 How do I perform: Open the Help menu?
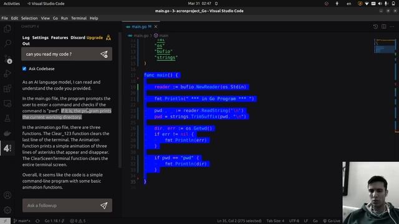coord(94,18)
